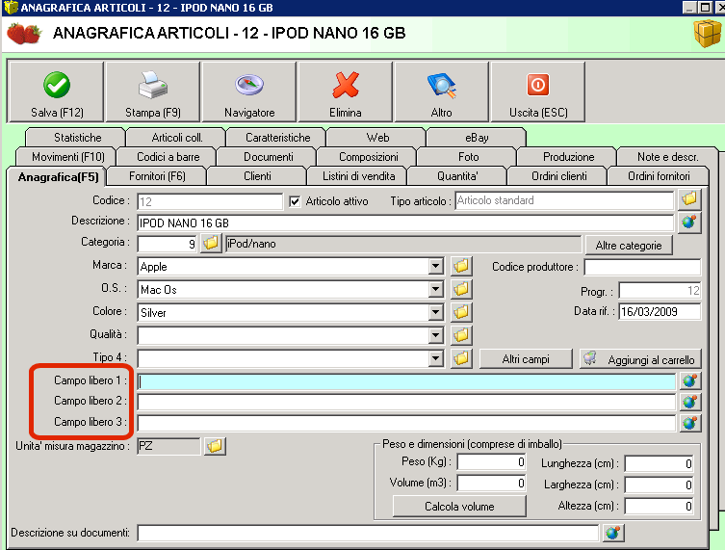Open the Ordini clienti tab
725x550 pixels.
click(559, 176)
